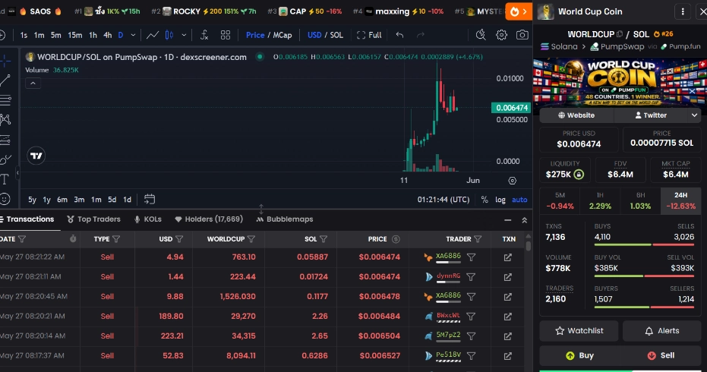Open three-dot menu for World Cup Coin
This screenshot has height=372, width=707.
click(683, 11)
